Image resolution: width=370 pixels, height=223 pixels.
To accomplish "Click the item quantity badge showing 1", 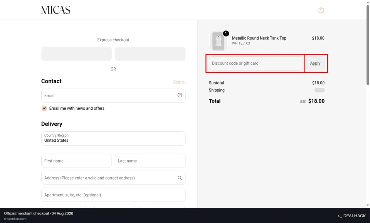I will (226, 34).
